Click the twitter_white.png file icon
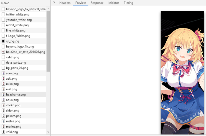The image size is (206, 136). pyautogui.click(x=3, y=15)
